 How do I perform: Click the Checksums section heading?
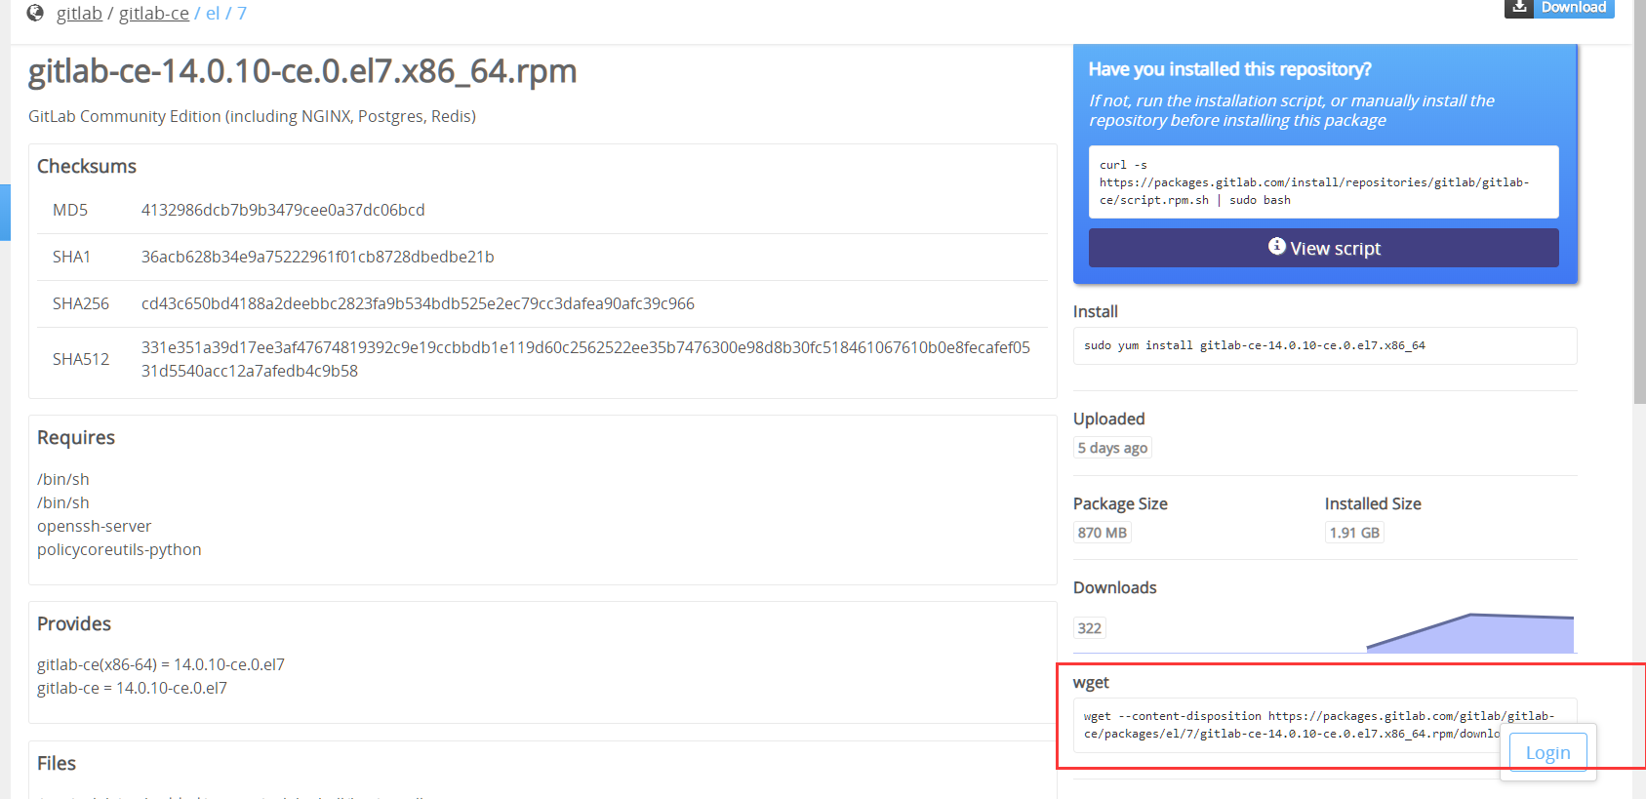(87, 166)
